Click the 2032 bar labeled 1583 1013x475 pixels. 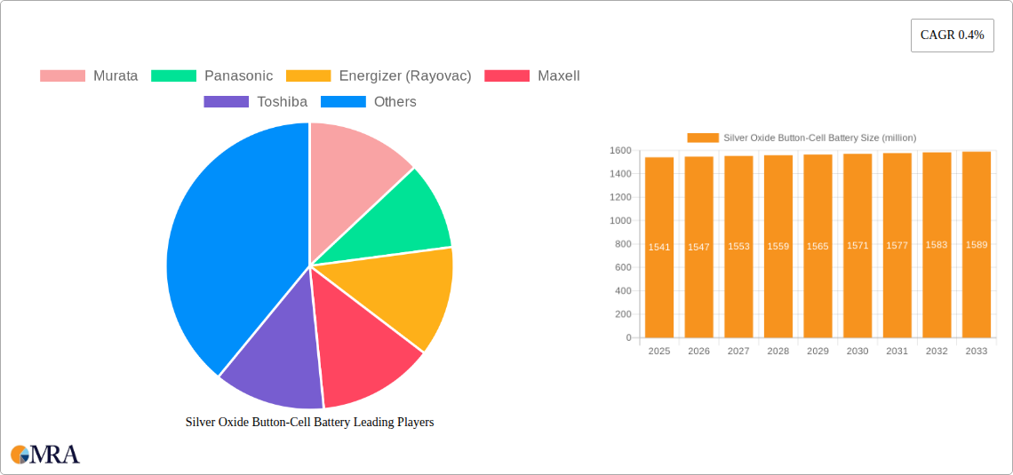point(937,245)
